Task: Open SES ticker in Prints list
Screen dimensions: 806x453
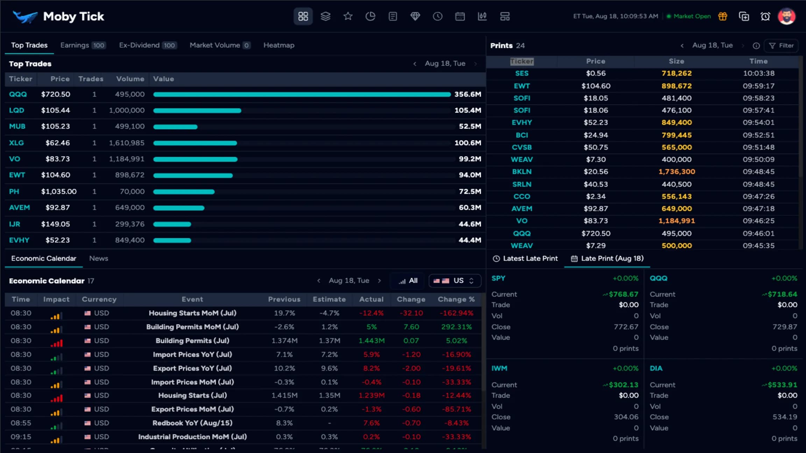Action: tap(522, 73)
